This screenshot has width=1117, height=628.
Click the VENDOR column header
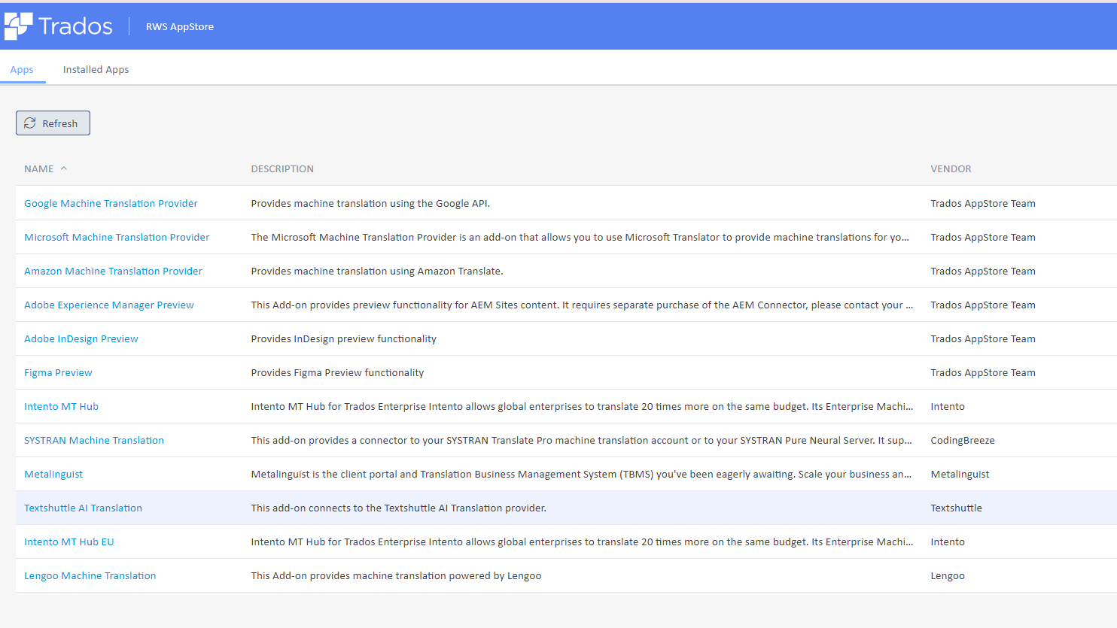click(x=951, y=169)
